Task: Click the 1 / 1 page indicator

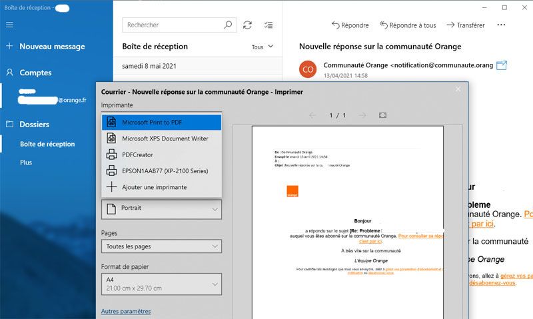Action: pos(337,115)
